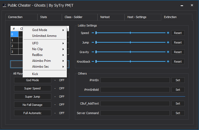The height and width of the screenshot is (130, 199).
Task: Close the Public Cheater window
Action: click(x=192, y=5)
